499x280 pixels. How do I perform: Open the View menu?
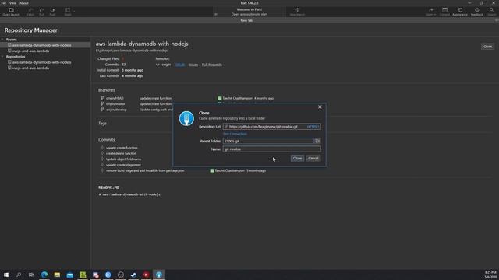coord(12,3)
